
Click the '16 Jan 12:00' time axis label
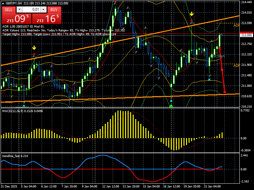click(172, 187)
